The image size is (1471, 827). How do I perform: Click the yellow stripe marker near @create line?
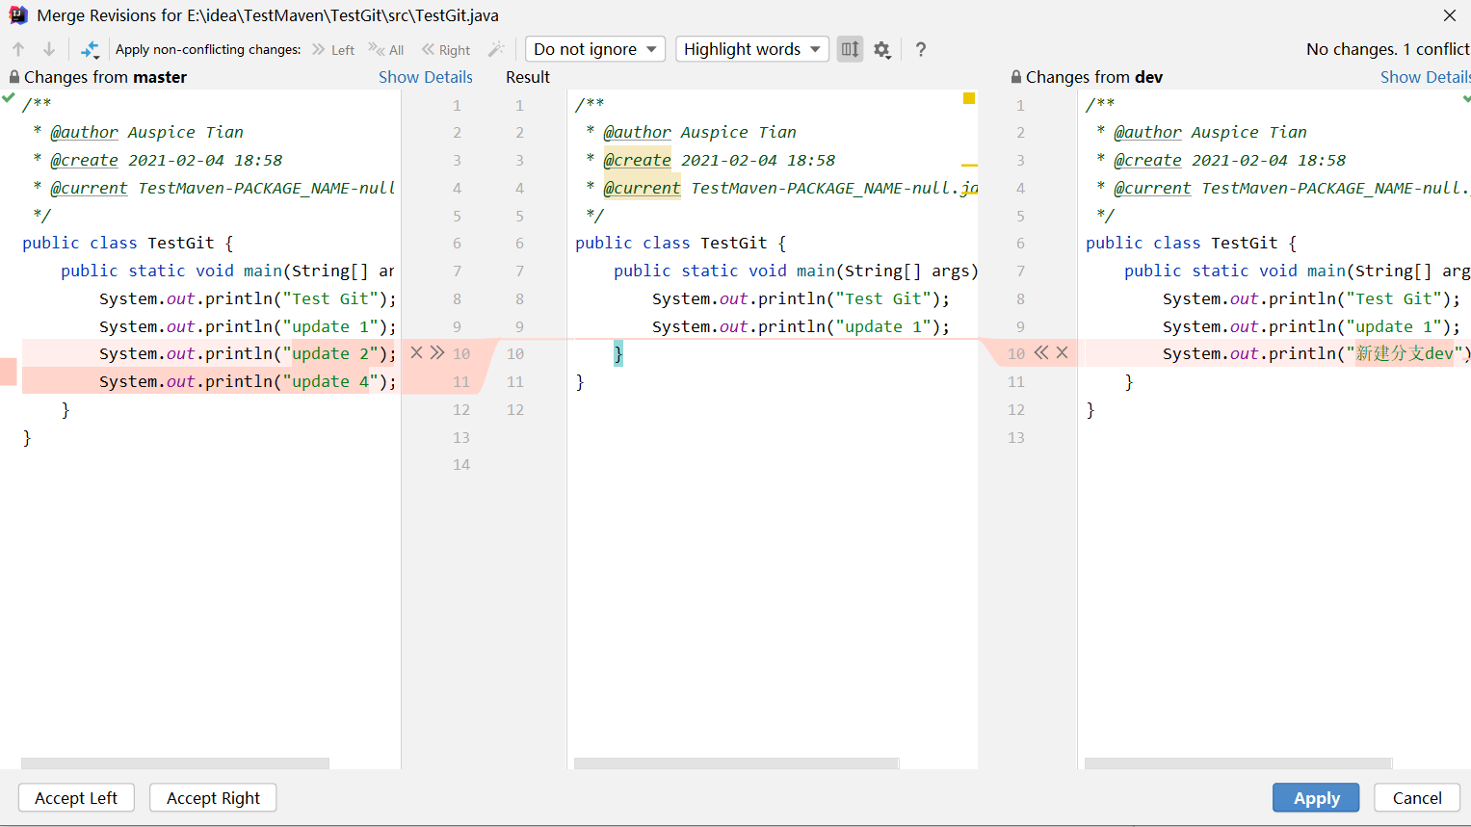tap(969, 166)
